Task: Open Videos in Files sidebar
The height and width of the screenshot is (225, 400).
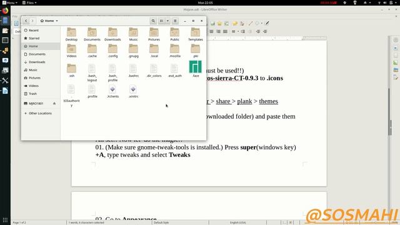Action: pos(41,86)
